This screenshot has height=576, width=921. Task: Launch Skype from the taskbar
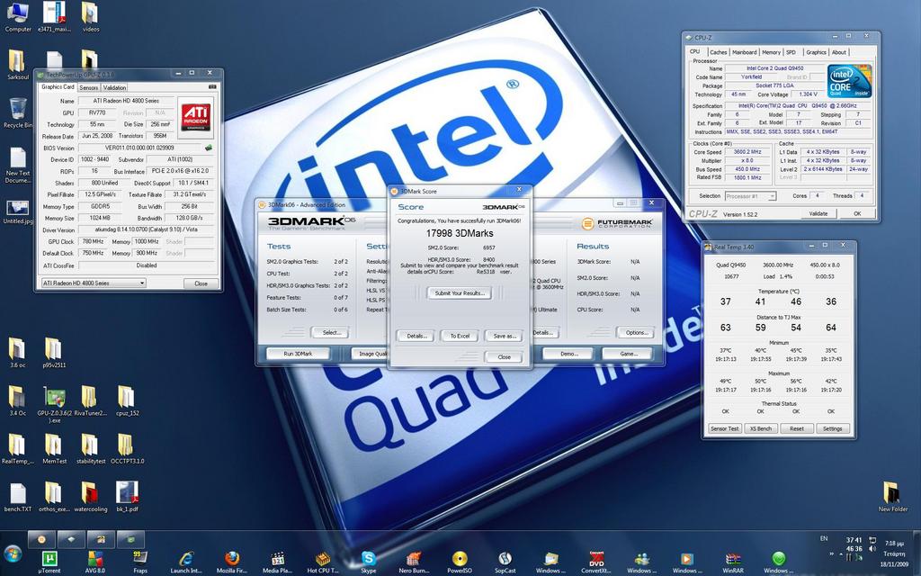pos(368,562)
